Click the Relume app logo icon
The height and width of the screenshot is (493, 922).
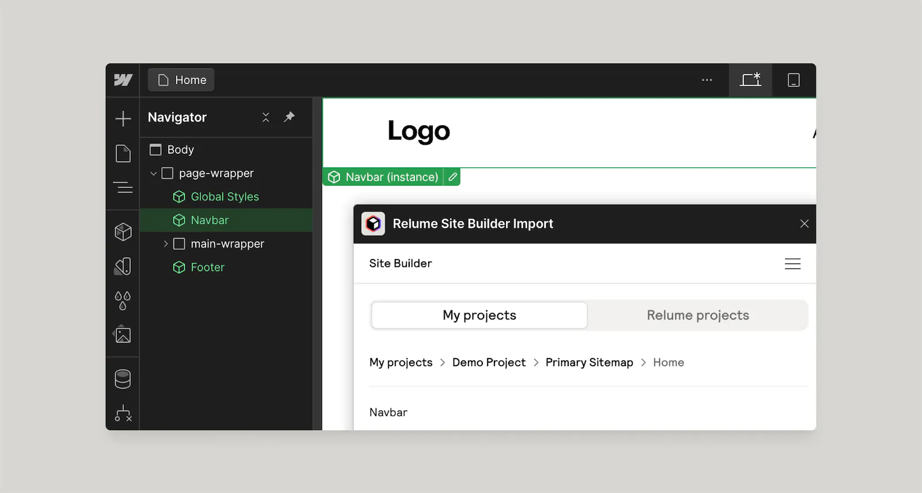tap(373, 224)
